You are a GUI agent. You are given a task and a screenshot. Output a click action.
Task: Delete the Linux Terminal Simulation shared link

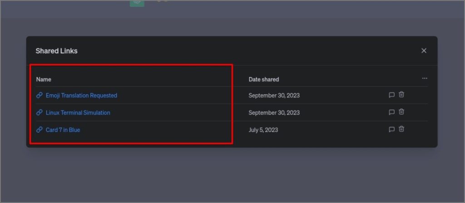tap(401, 111)
